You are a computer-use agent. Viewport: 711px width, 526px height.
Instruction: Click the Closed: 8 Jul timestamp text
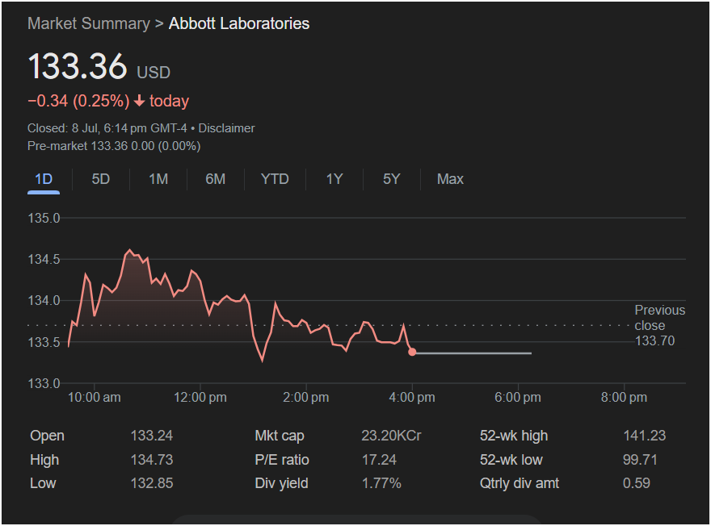(107, 128)
